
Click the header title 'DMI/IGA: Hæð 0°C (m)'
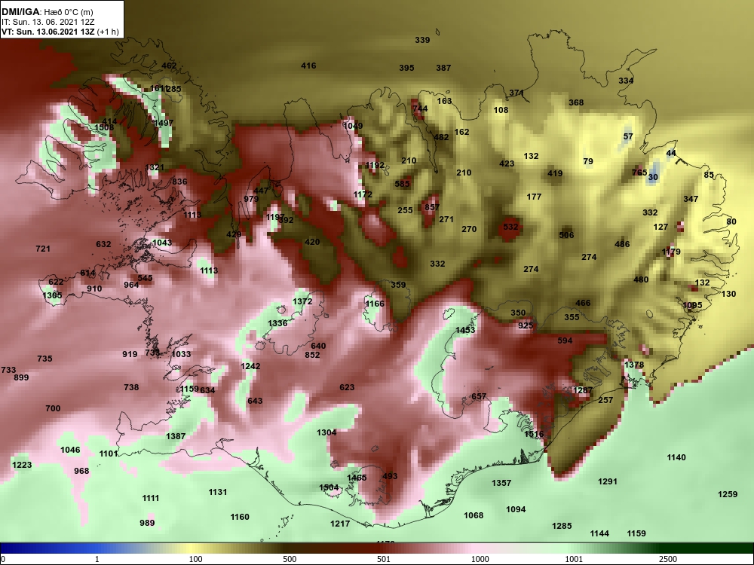pos(47,12)
